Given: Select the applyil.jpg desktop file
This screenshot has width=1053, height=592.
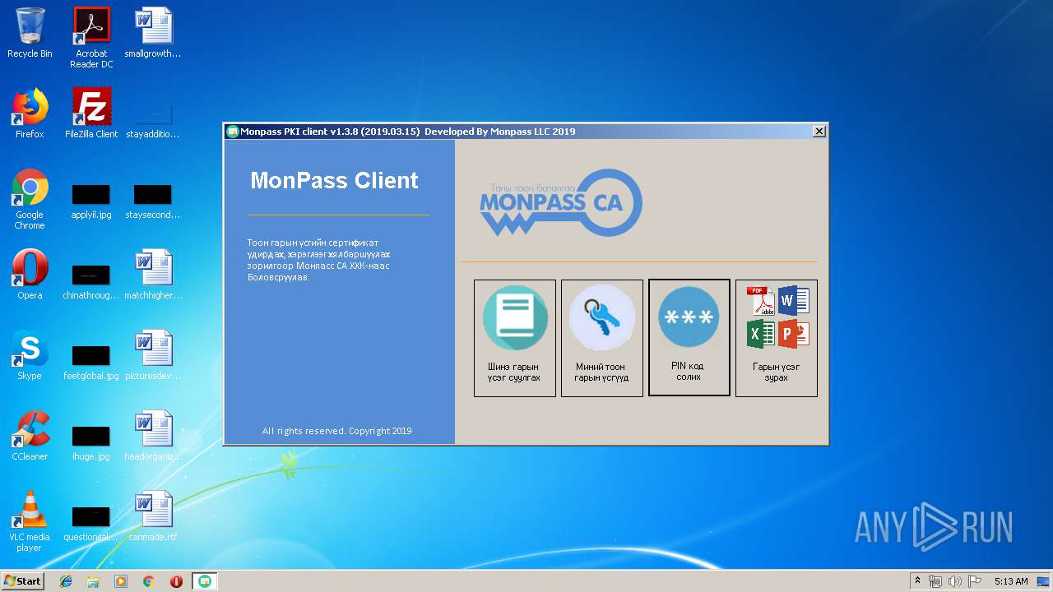Looking at the screenshot, I should (91, 201).
